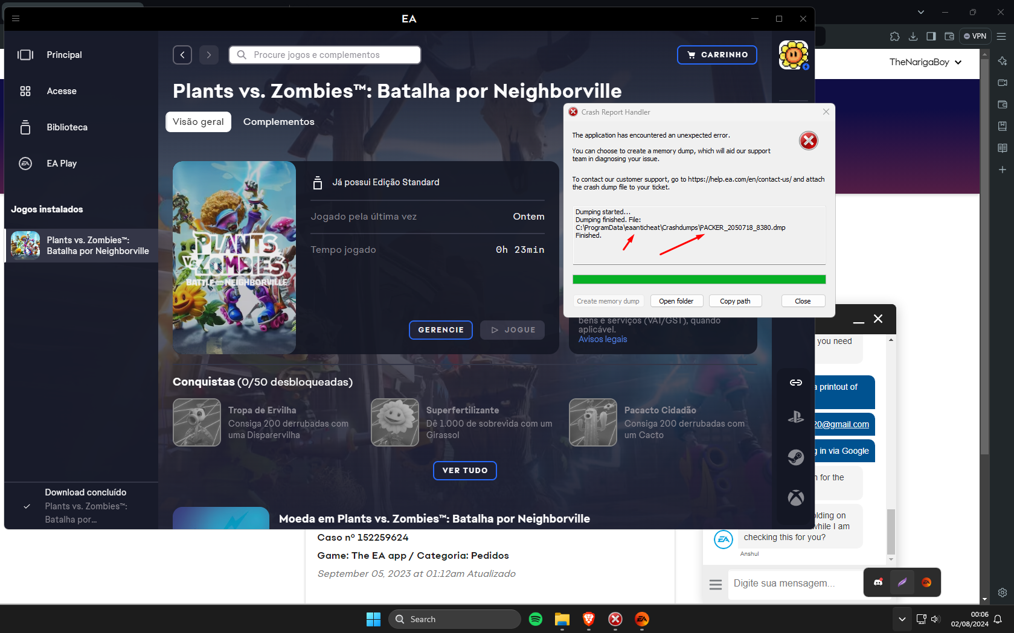Click the gmail.com email link in chat
Screen dimensions: 1014x633
click(x=841, y=424)
